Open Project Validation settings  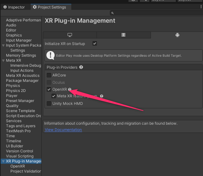[x=26, y=171]
